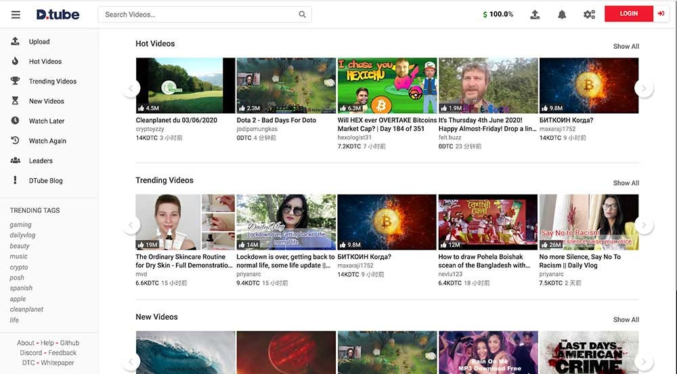This screenshot has width=677, height=374.
Task: Click the Search Videos input field
Action: 204,14
